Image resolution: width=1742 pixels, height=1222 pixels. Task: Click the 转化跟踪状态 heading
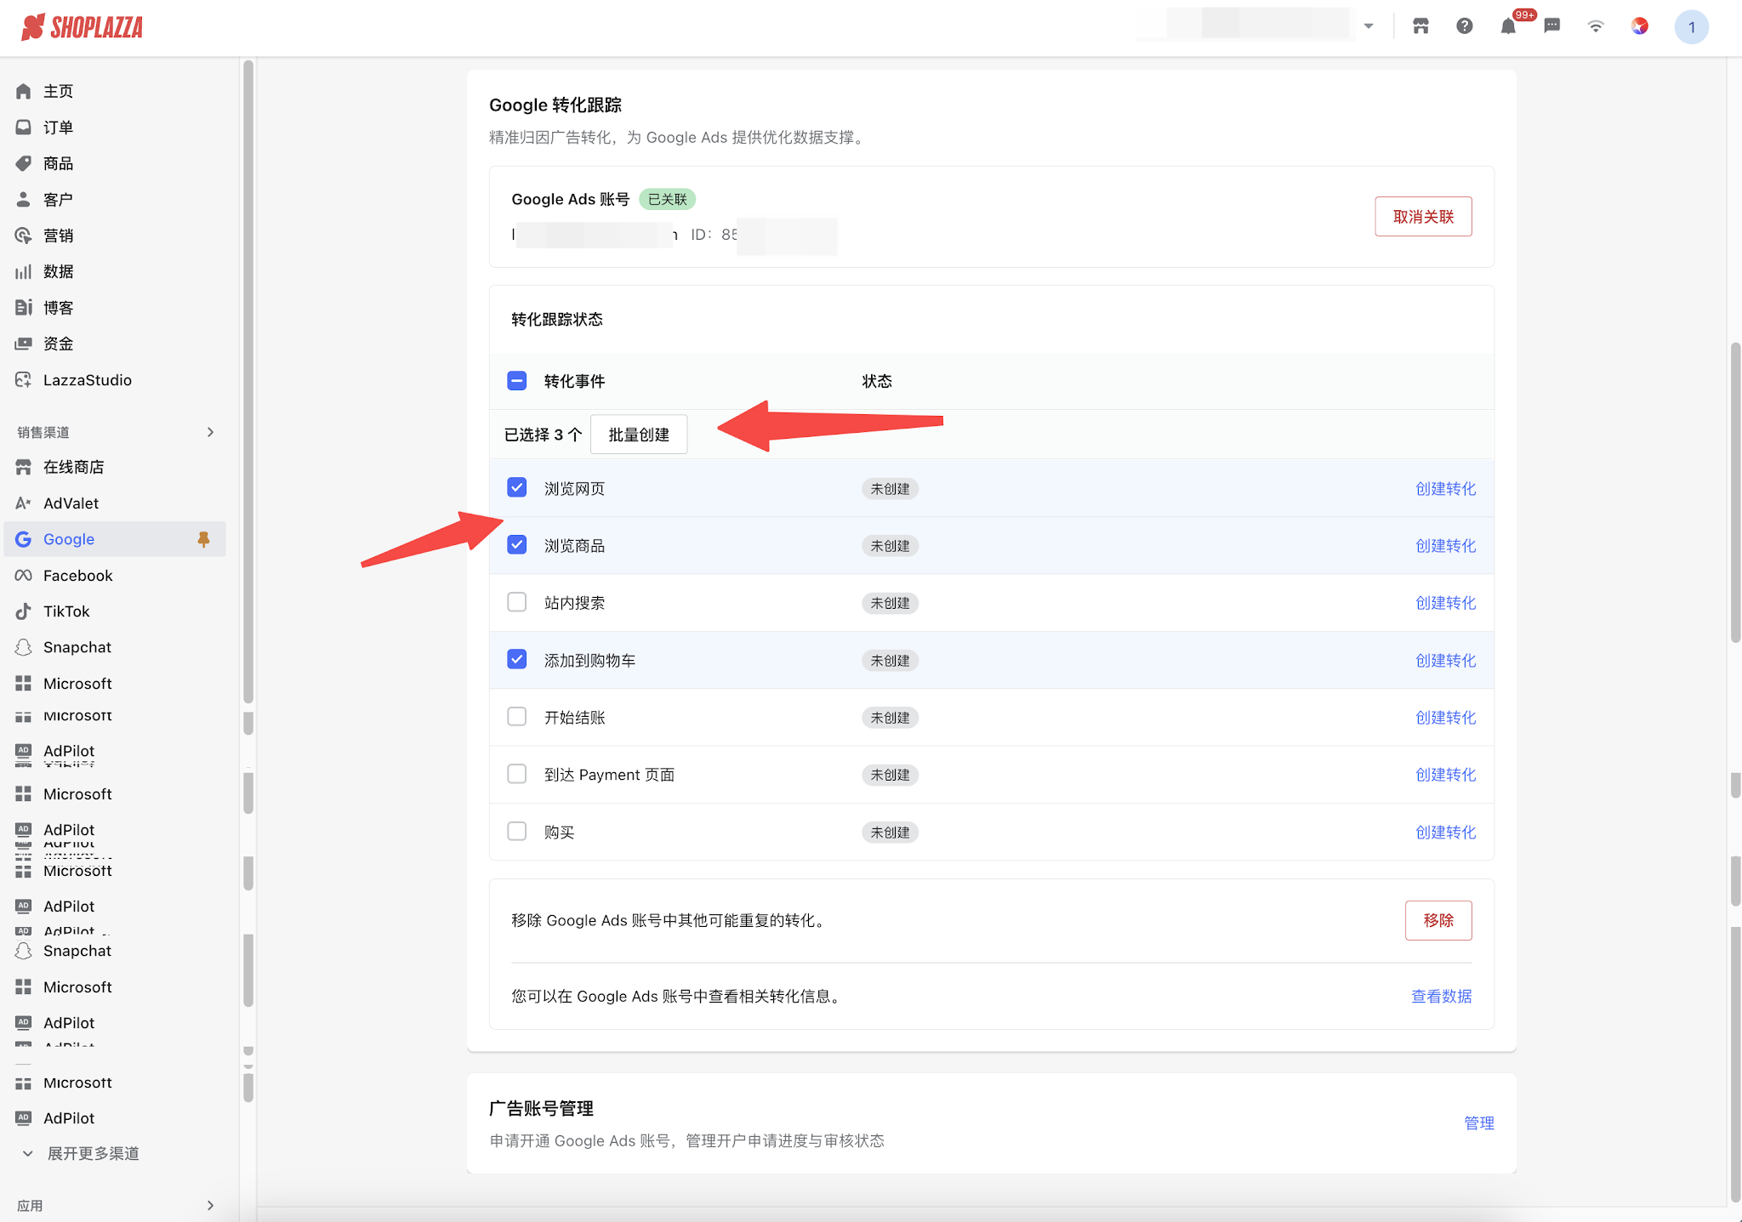point(557,319)
